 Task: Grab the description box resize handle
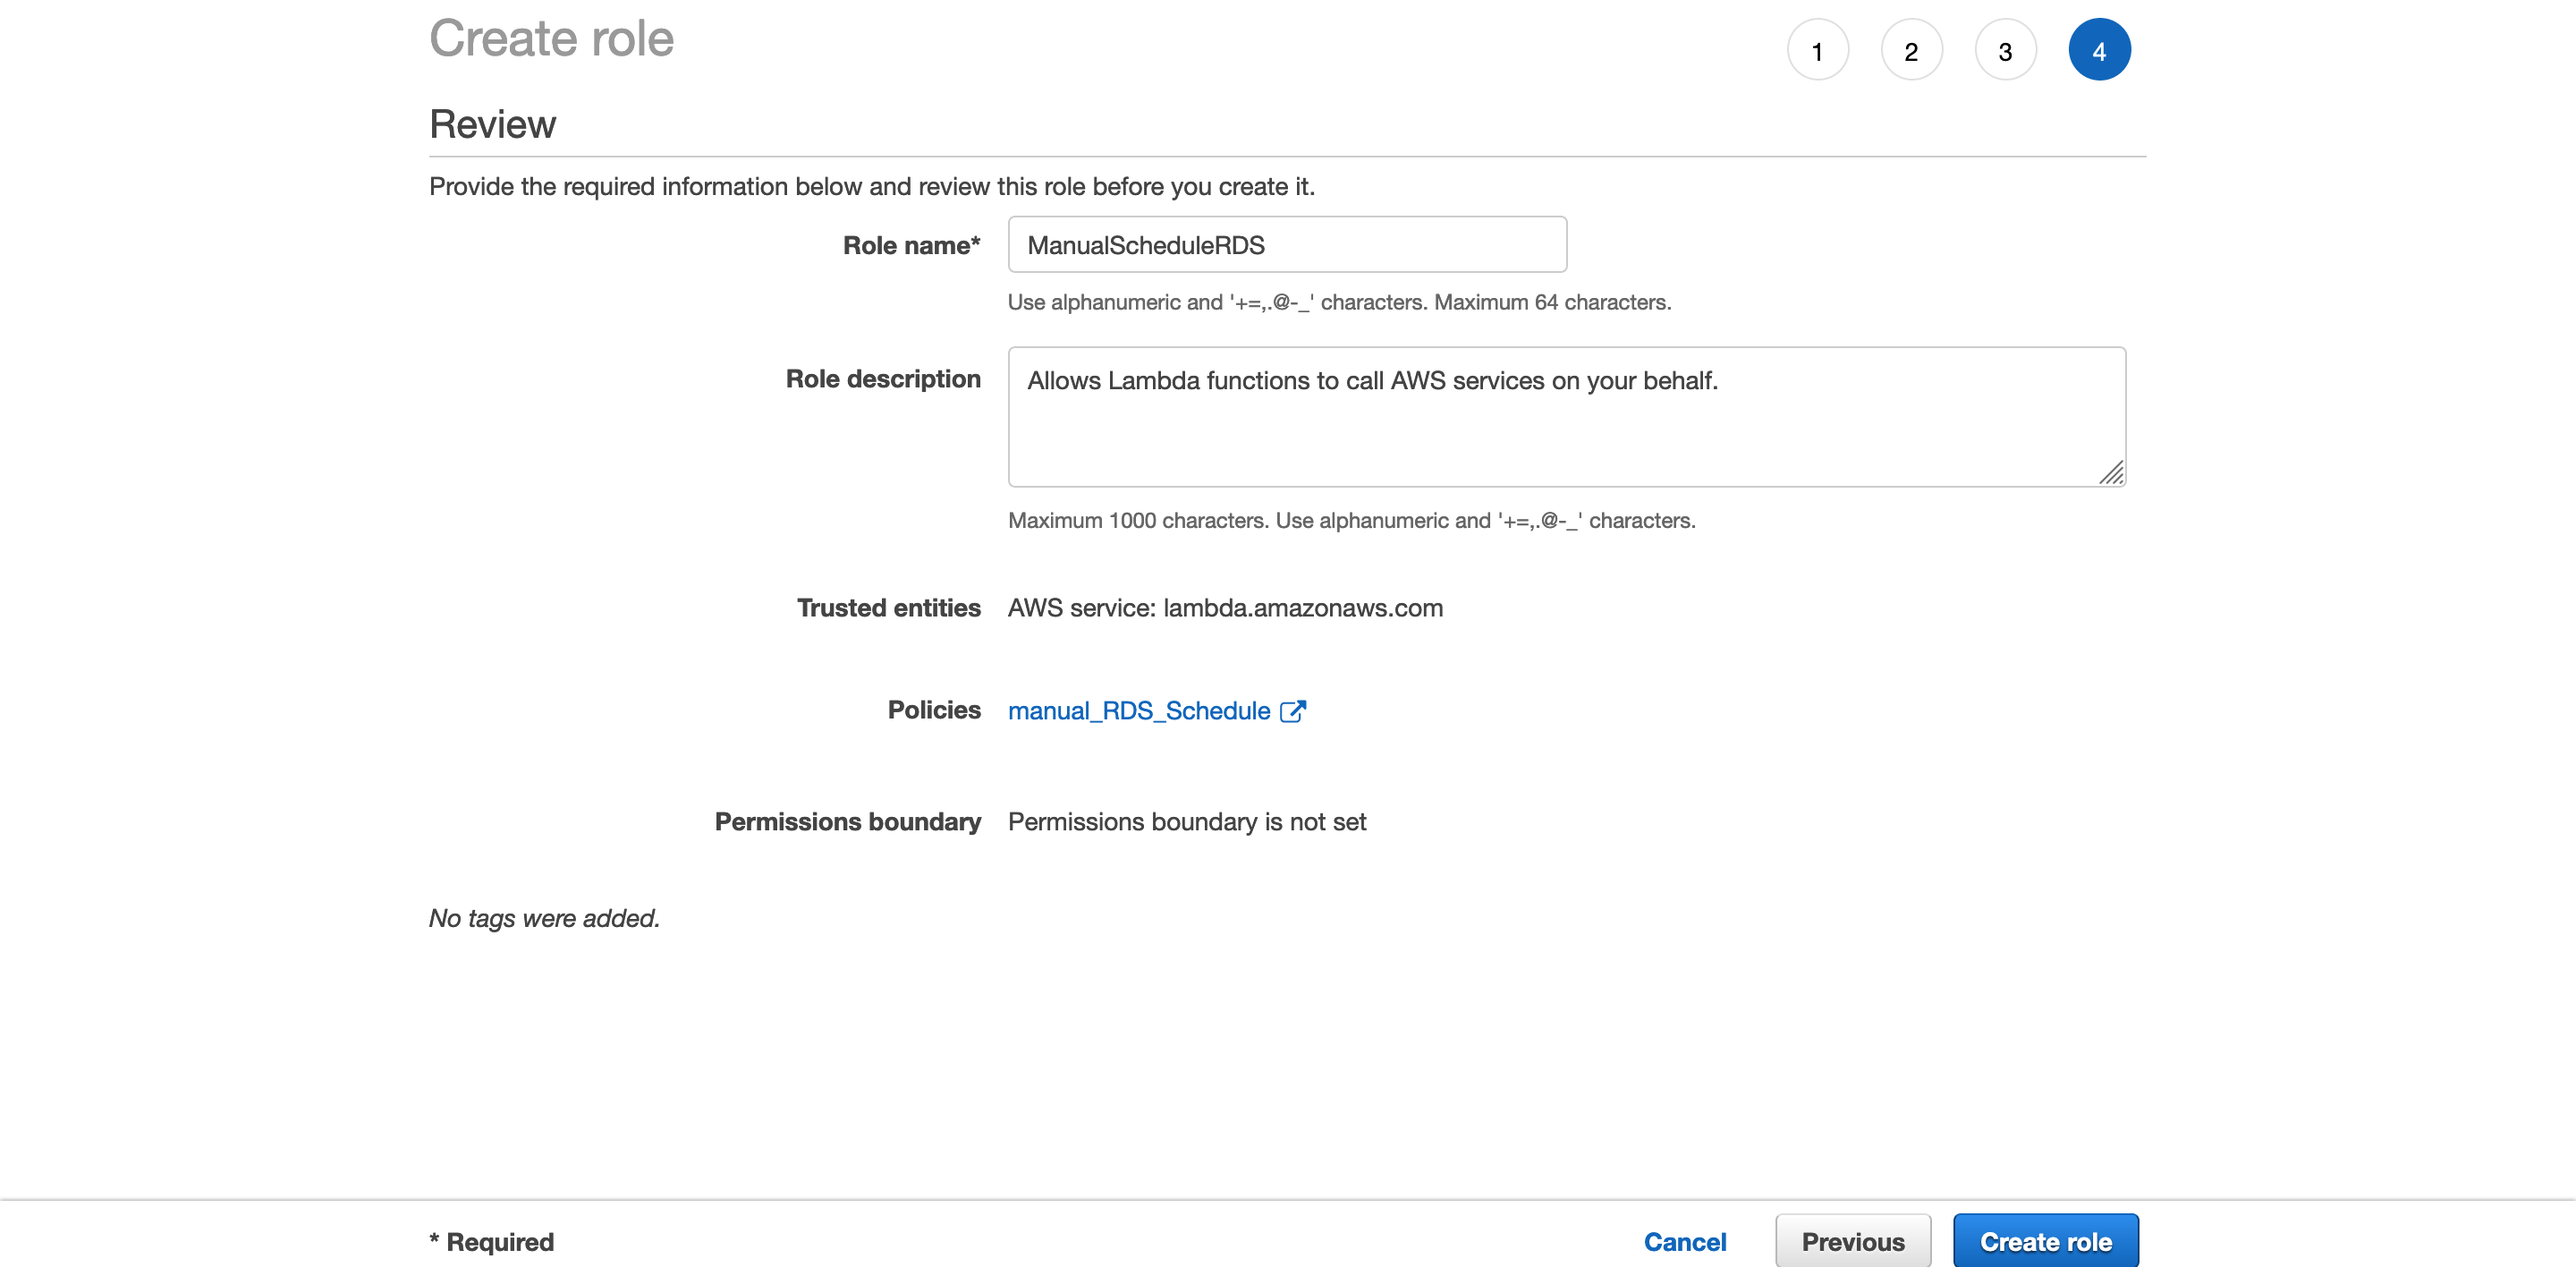pos(2111,473)
